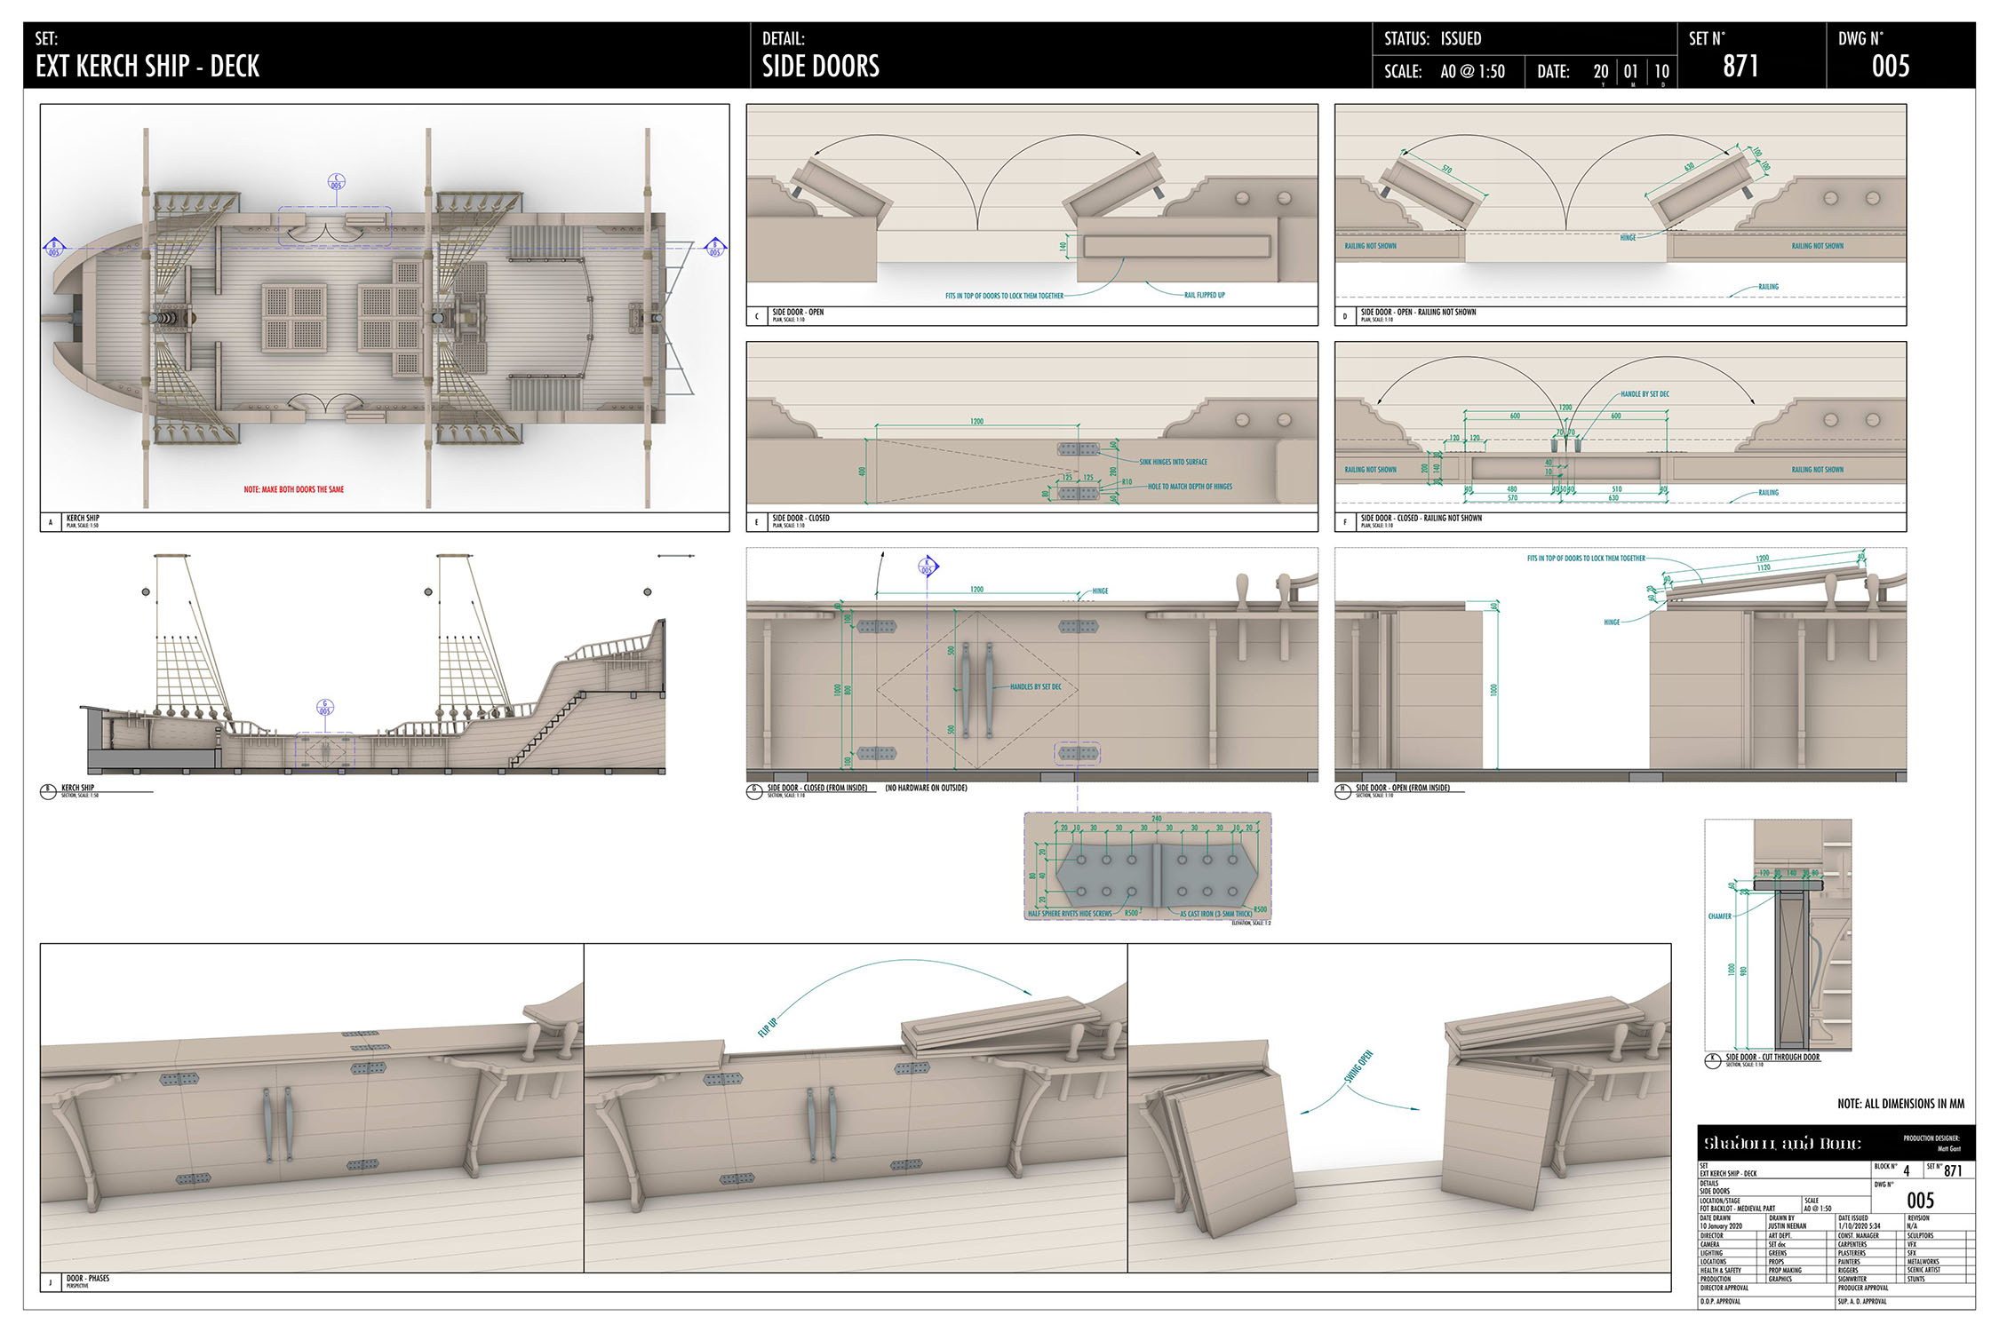Click the scale bar above the ship section
Viewport: 1999px width, 1332px height.
click(x=676, y=556)
